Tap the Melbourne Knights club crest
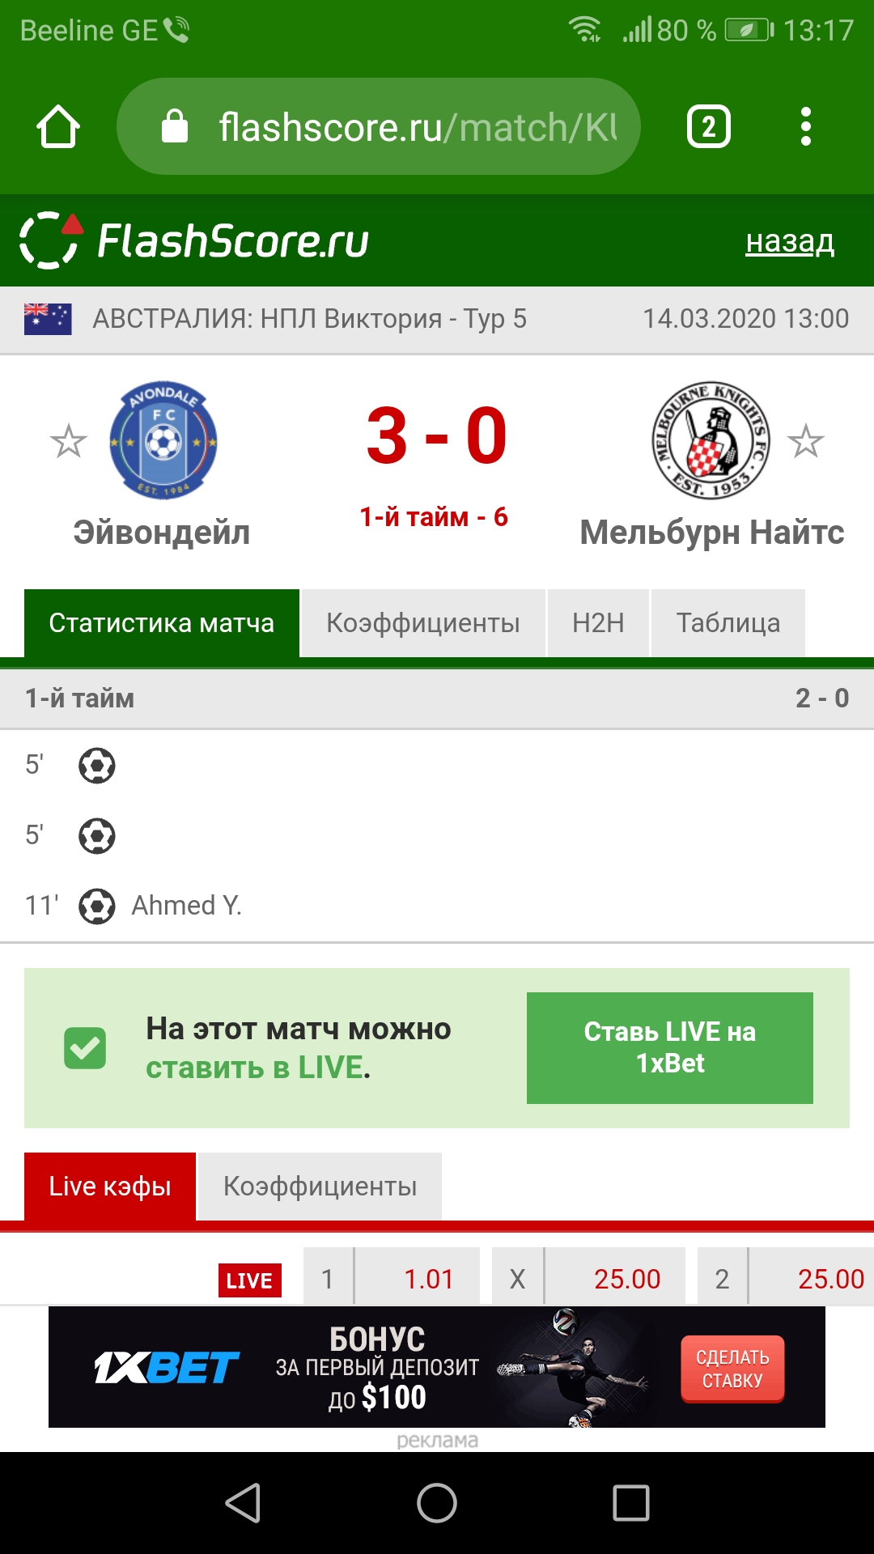This screenshot has width=874, height=1554. [x=711, y=440]
